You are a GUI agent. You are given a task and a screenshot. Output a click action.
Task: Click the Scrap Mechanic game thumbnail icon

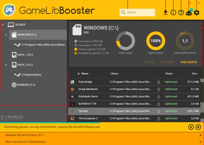[72, 89]
